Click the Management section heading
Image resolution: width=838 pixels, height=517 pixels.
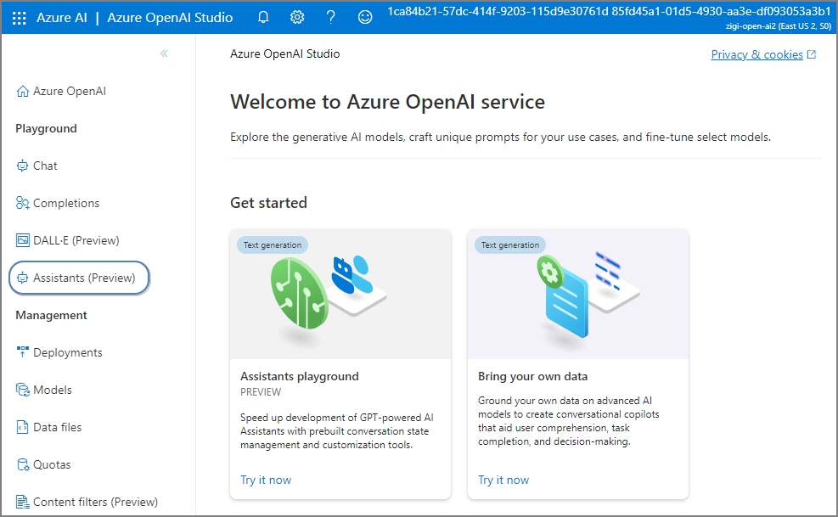coord(51,316)
